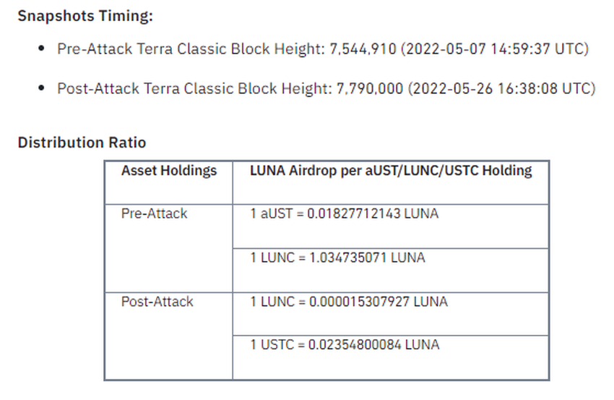Viewport: 614px width, 400px height.
Task: Click the first bullet point marker
Action: tap(41, 48)
